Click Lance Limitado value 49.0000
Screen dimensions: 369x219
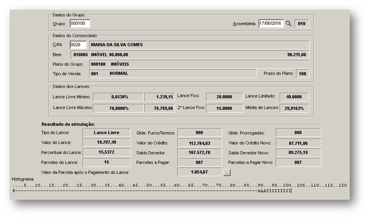294,97
